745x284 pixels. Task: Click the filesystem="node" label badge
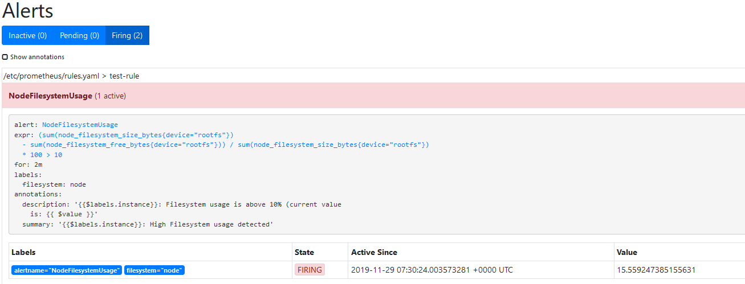pyautogui.click(x=154, y=270)
